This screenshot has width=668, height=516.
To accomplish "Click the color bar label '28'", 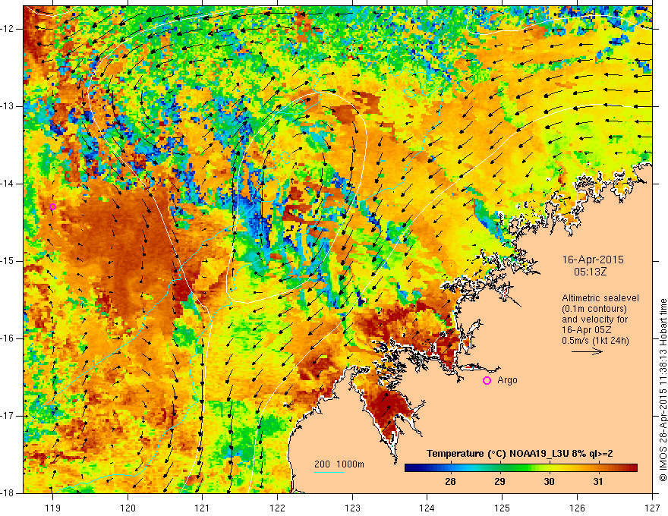I will click(x=450, y=482).
